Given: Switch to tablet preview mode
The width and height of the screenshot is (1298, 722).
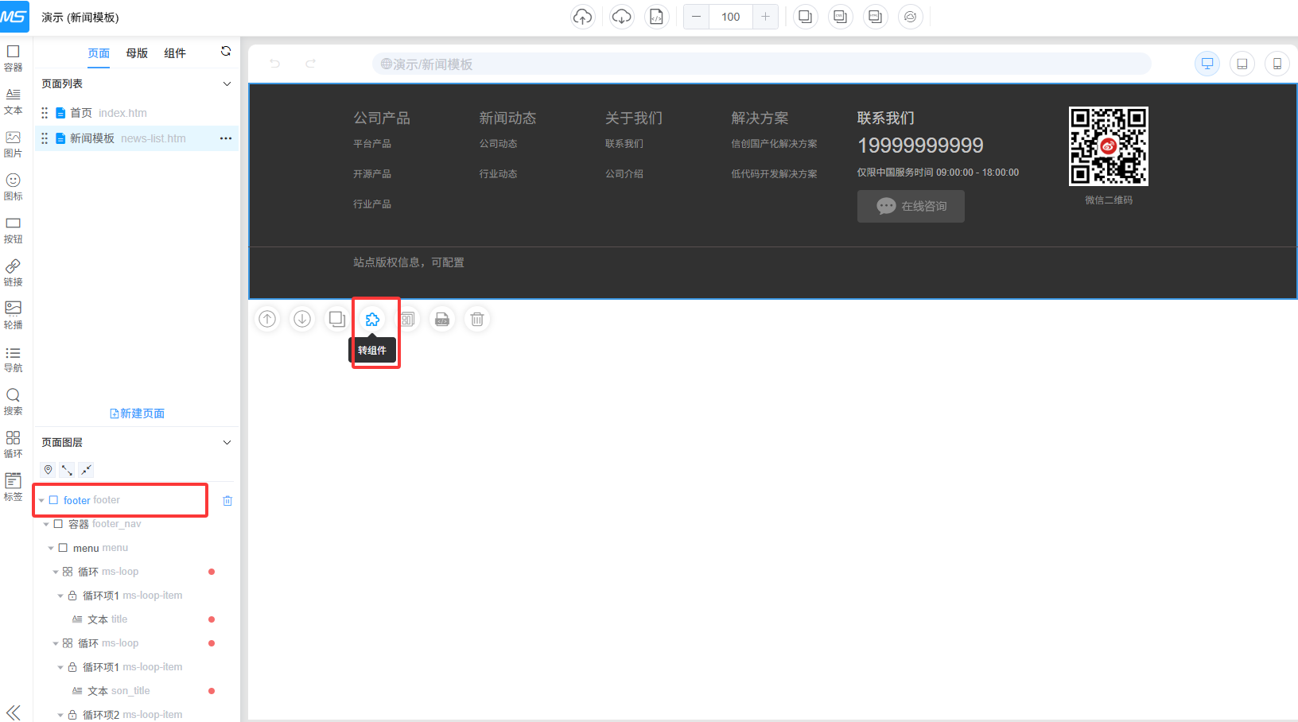Looking at the screenshot, I should [x=1242, y=64].
